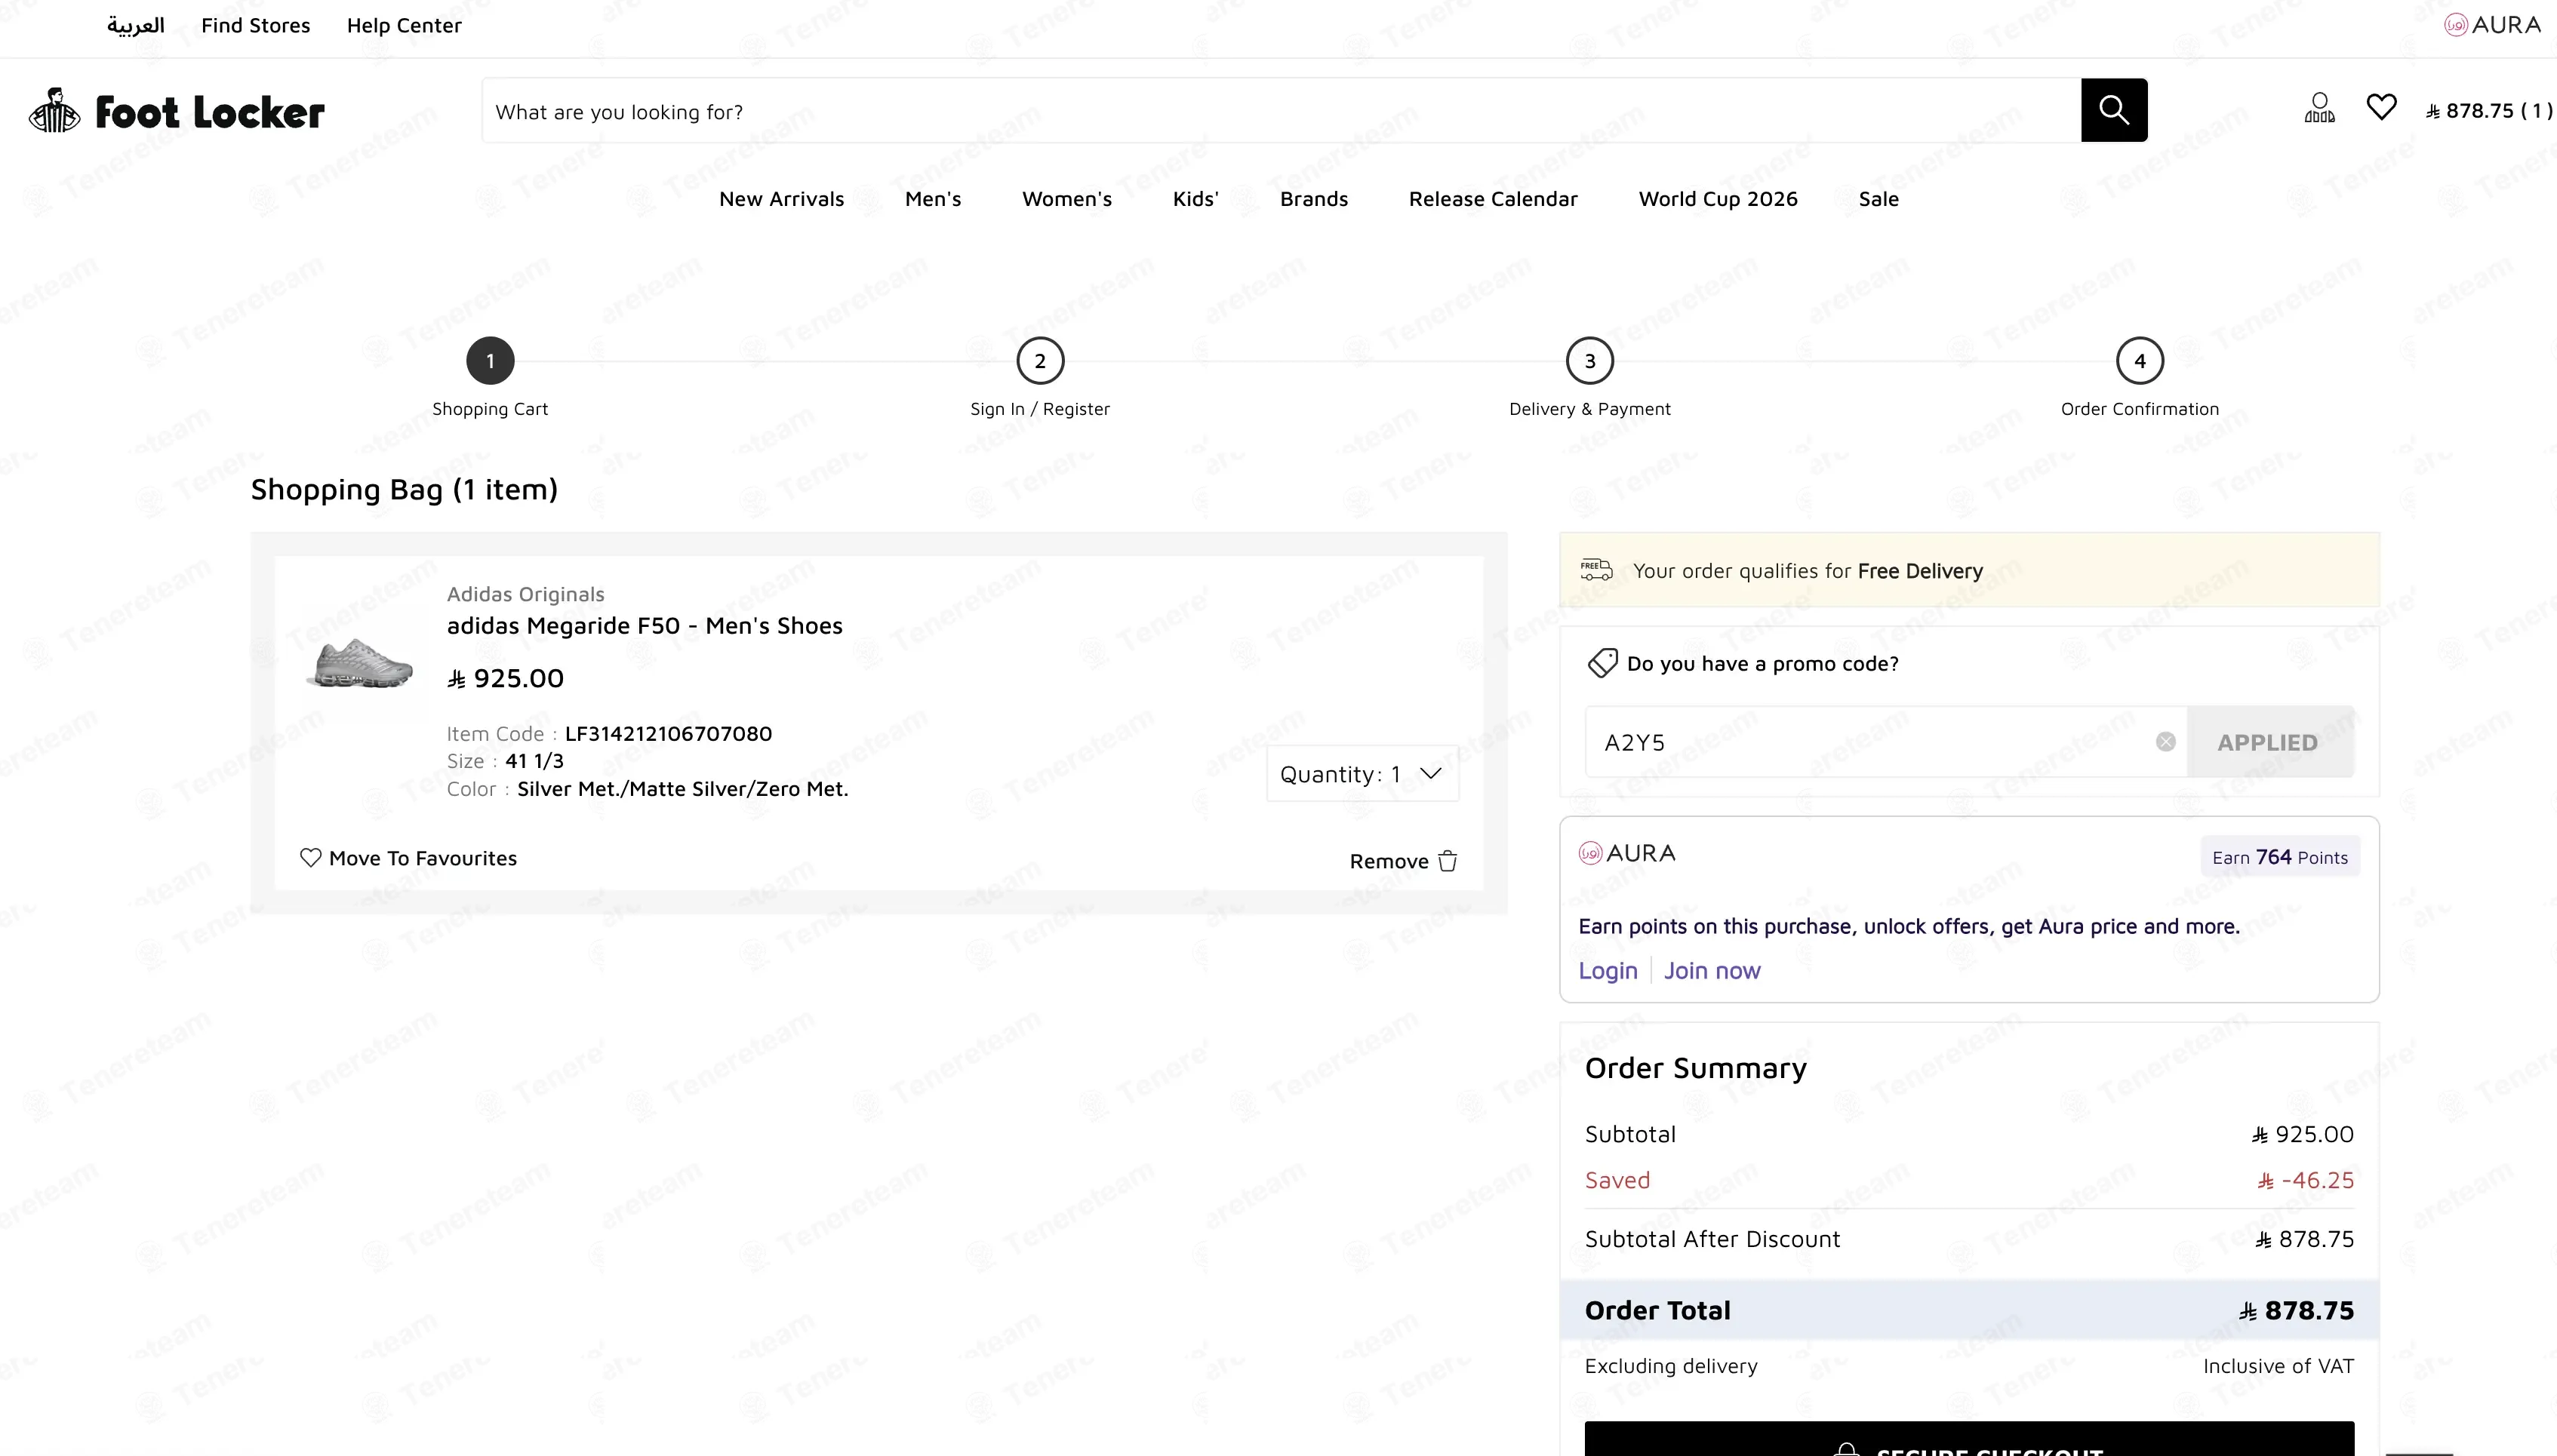Click the size value 41 1/3
The width and height of the screenshot is (2557, 1456).
pyautogui.click(x=534, y=761)
